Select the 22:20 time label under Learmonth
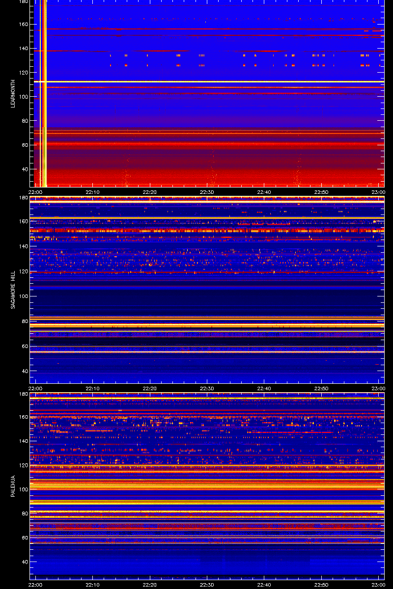 pos(150,192)
